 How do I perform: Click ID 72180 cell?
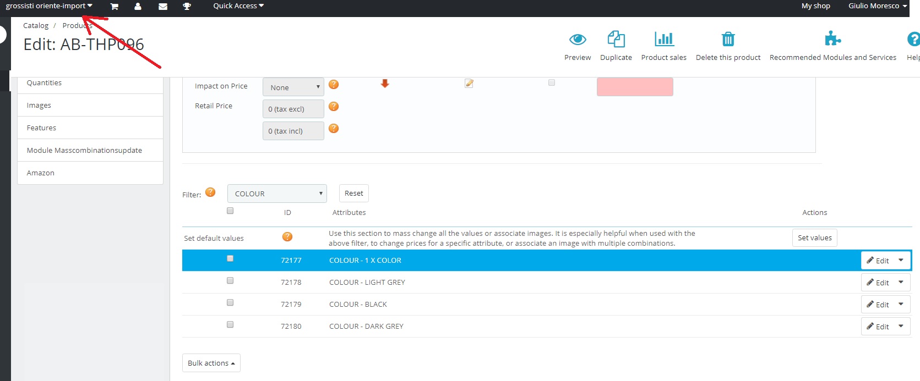(x=291, y=327)
